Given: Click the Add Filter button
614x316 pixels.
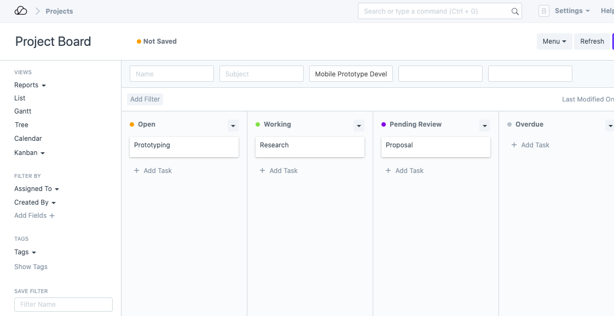Looking at the screenshot, I should (x=145, y=99).
